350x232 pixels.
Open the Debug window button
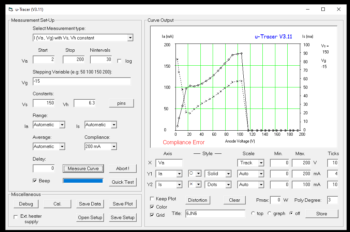pos(26,204)
